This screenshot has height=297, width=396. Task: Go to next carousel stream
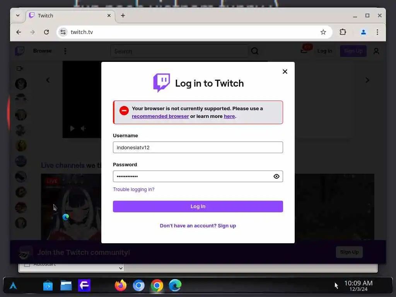click(x=367, y=80)
